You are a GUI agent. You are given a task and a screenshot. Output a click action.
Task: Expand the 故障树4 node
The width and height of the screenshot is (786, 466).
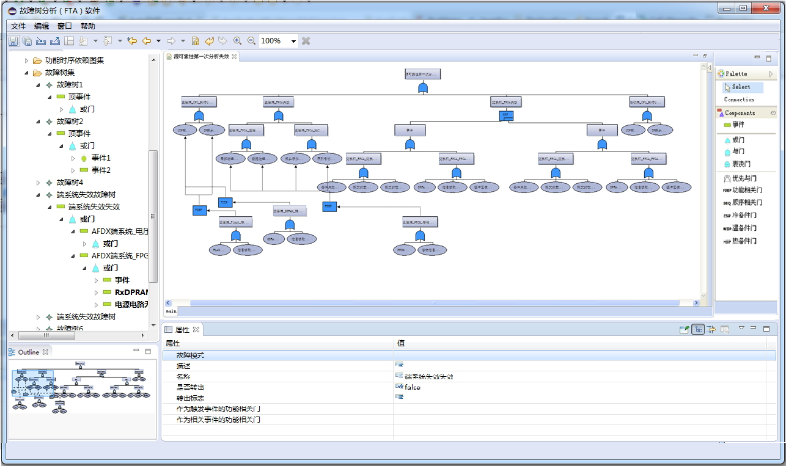[x=38, y=183]
